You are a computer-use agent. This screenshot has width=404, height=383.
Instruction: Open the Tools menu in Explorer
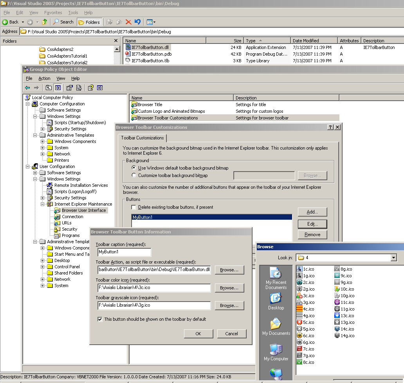(x=73, y=13)
